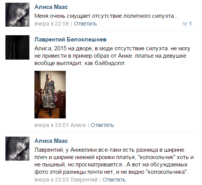This screenshot has width=202, height=185.
Task: Open the 'вчера в 23:03' timestamp
Action: click(x=51, y=180)
